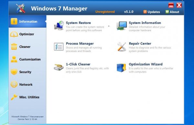Click the Misc. Utilities wrench icon
Screen dimensions: 194x125
14,97
